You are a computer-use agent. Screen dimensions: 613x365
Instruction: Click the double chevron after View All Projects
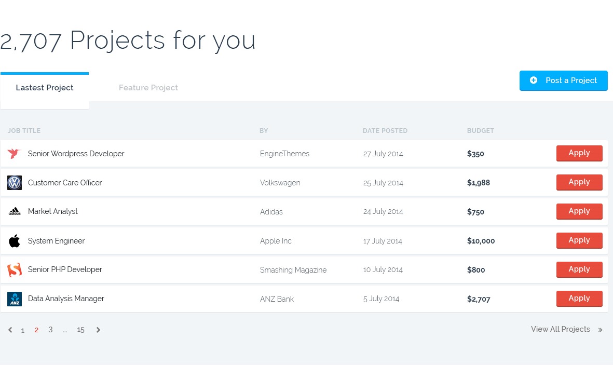pos(600,330)
